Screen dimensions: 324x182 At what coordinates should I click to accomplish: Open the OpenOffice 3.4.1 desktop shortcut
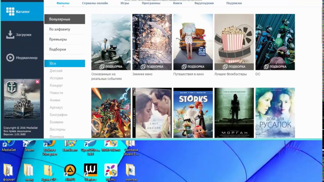point(90,148)
